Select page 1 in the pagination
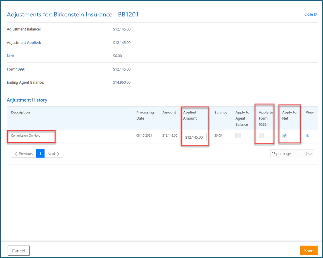323x258 pixels. [x=40, y=154]
